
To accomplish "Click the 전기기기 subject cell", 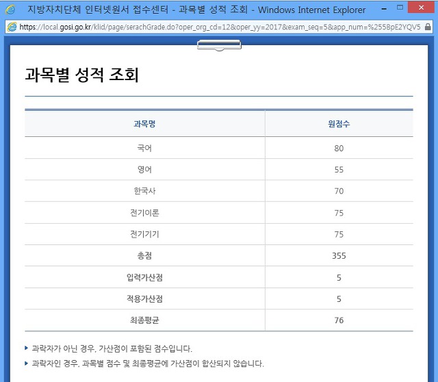I will click(x=144, y=234).
